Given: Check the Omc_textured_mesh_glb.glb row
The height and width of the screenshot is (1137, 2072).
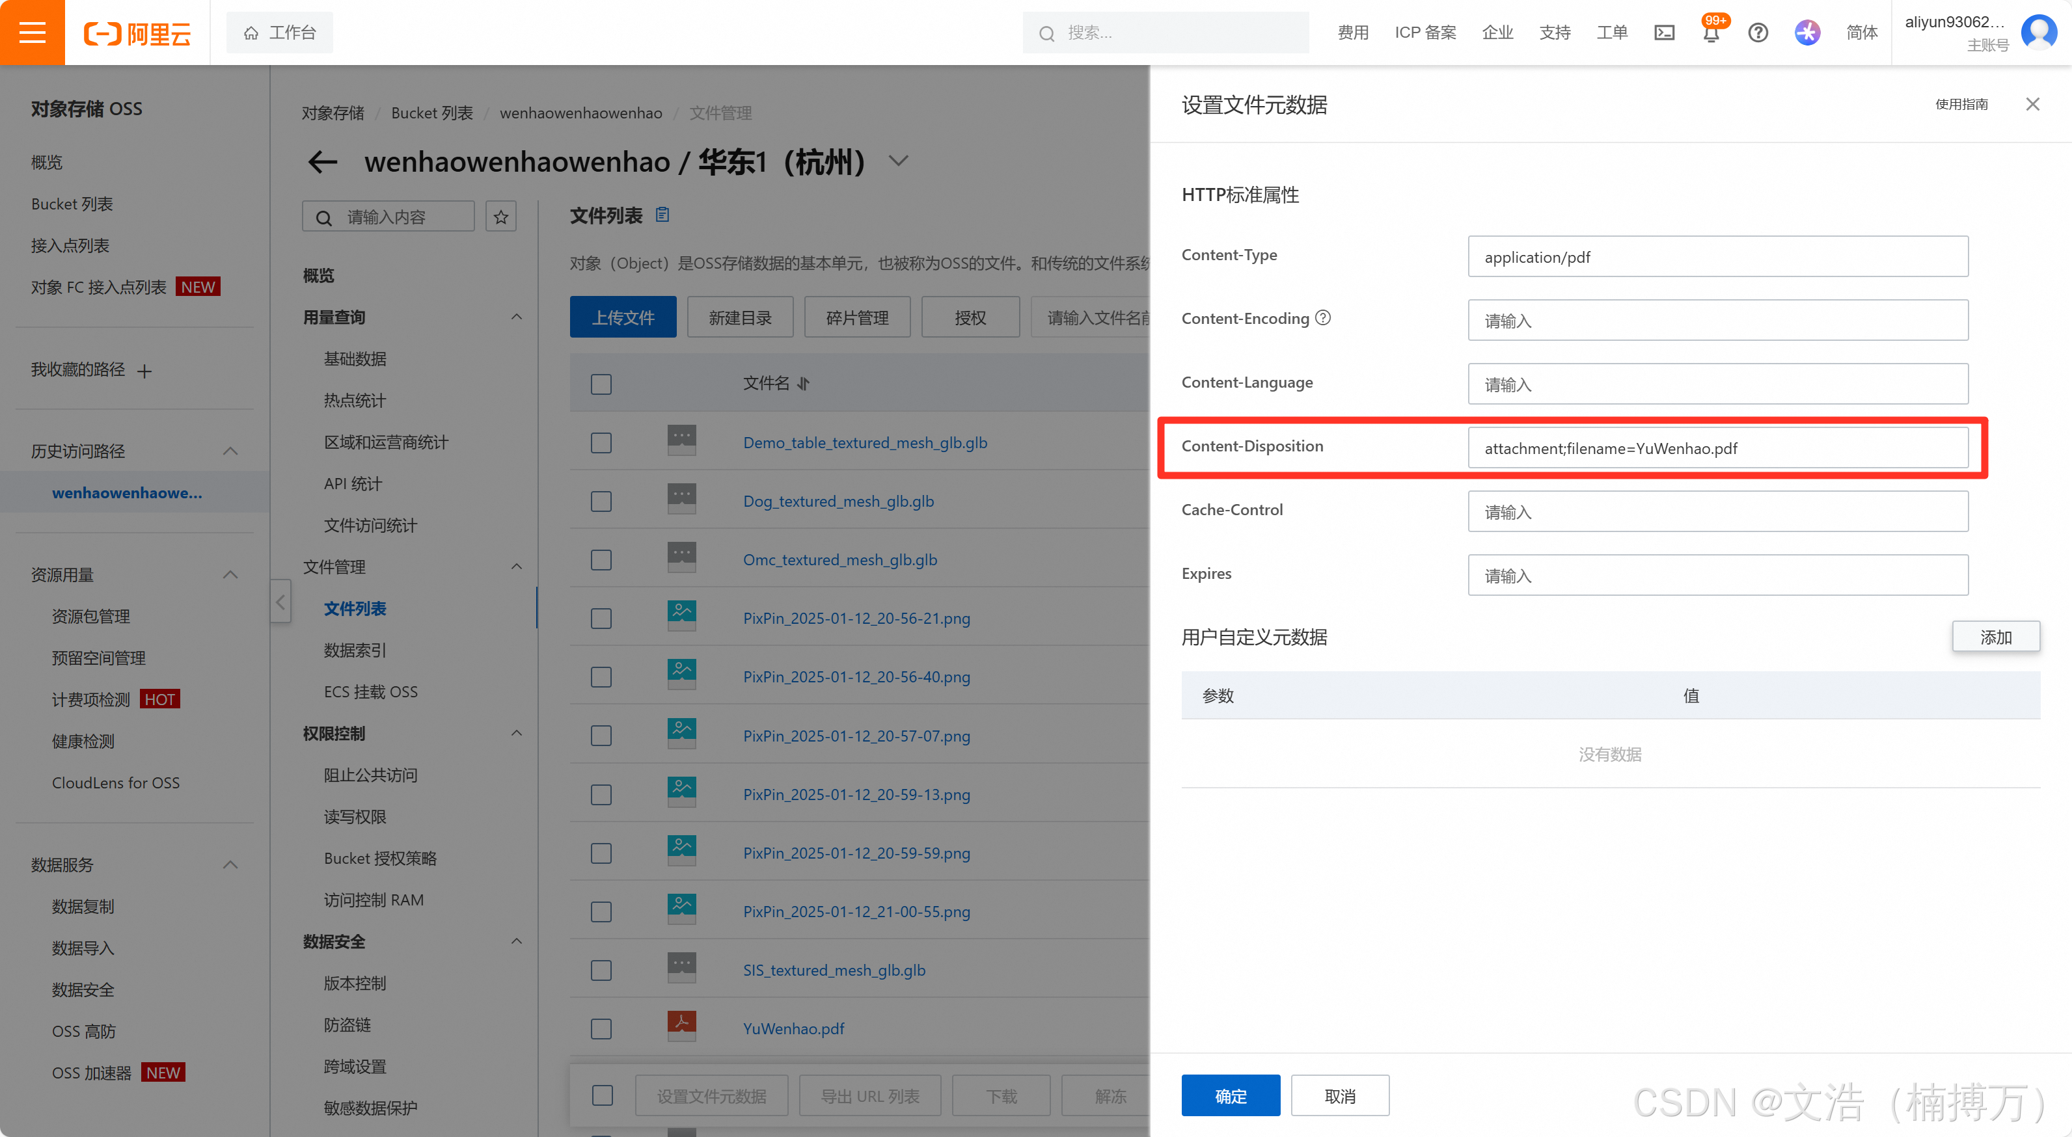Looking at the screenshot, I should (x=601, y=559).
